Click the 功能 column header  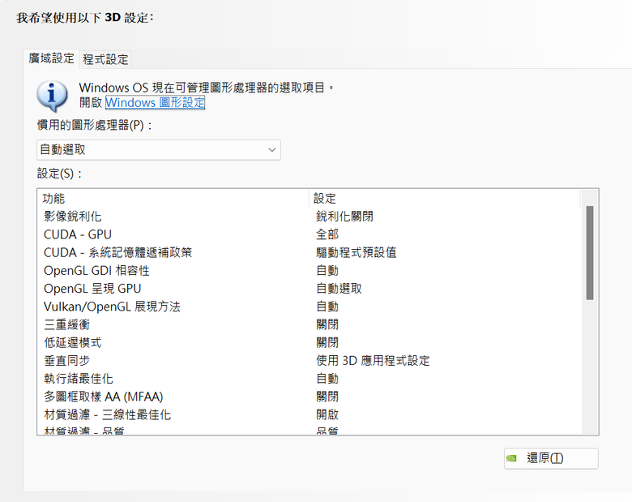pos(54,198)
